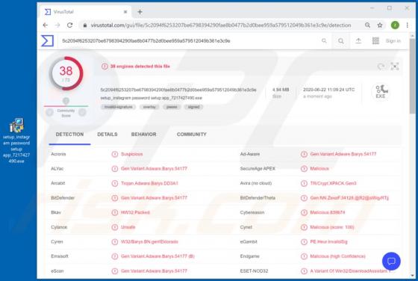Viewport: 418px width, 281px height.
Task: Open Chrome's three-dot menu
Action: pyautogui.click(x=407, y=25)
